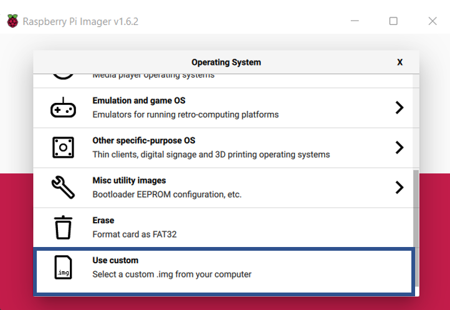Click the vertical scrollbar of OS list

[x=416, y=225]
